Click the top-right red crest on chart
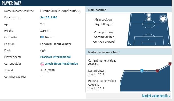Image resolution: width=174 pixels, height=101 pixels. [170, 64]
